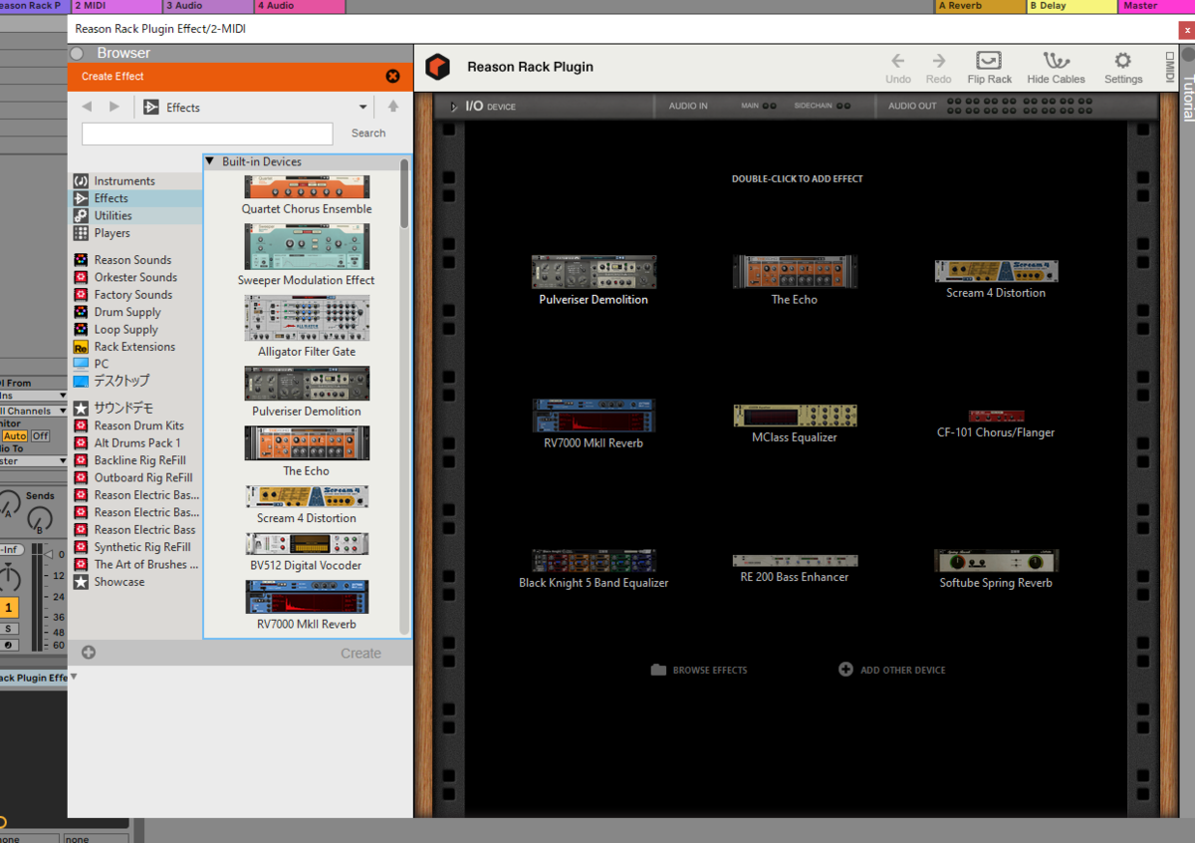1195x843 pixels.
Task: Select Quartet Chorus Ensemble in device list
Action: [x=307, y=195]
